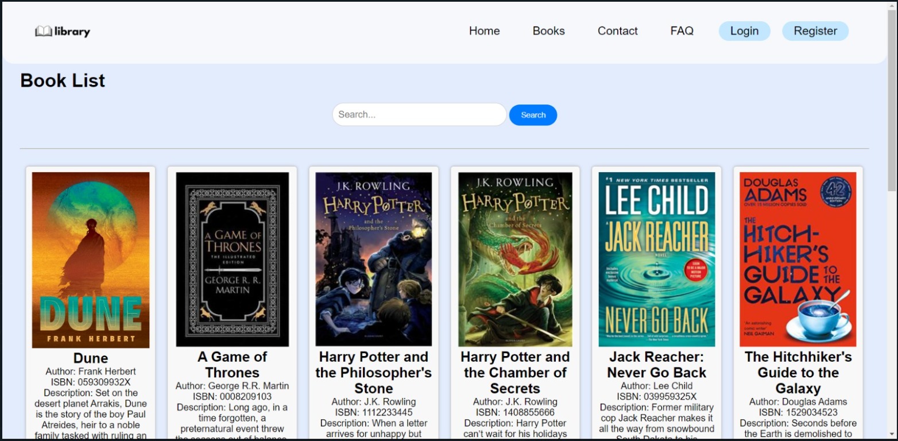
Task: Click "ISBN: 1112233445" text
Action: pos(374,412)
